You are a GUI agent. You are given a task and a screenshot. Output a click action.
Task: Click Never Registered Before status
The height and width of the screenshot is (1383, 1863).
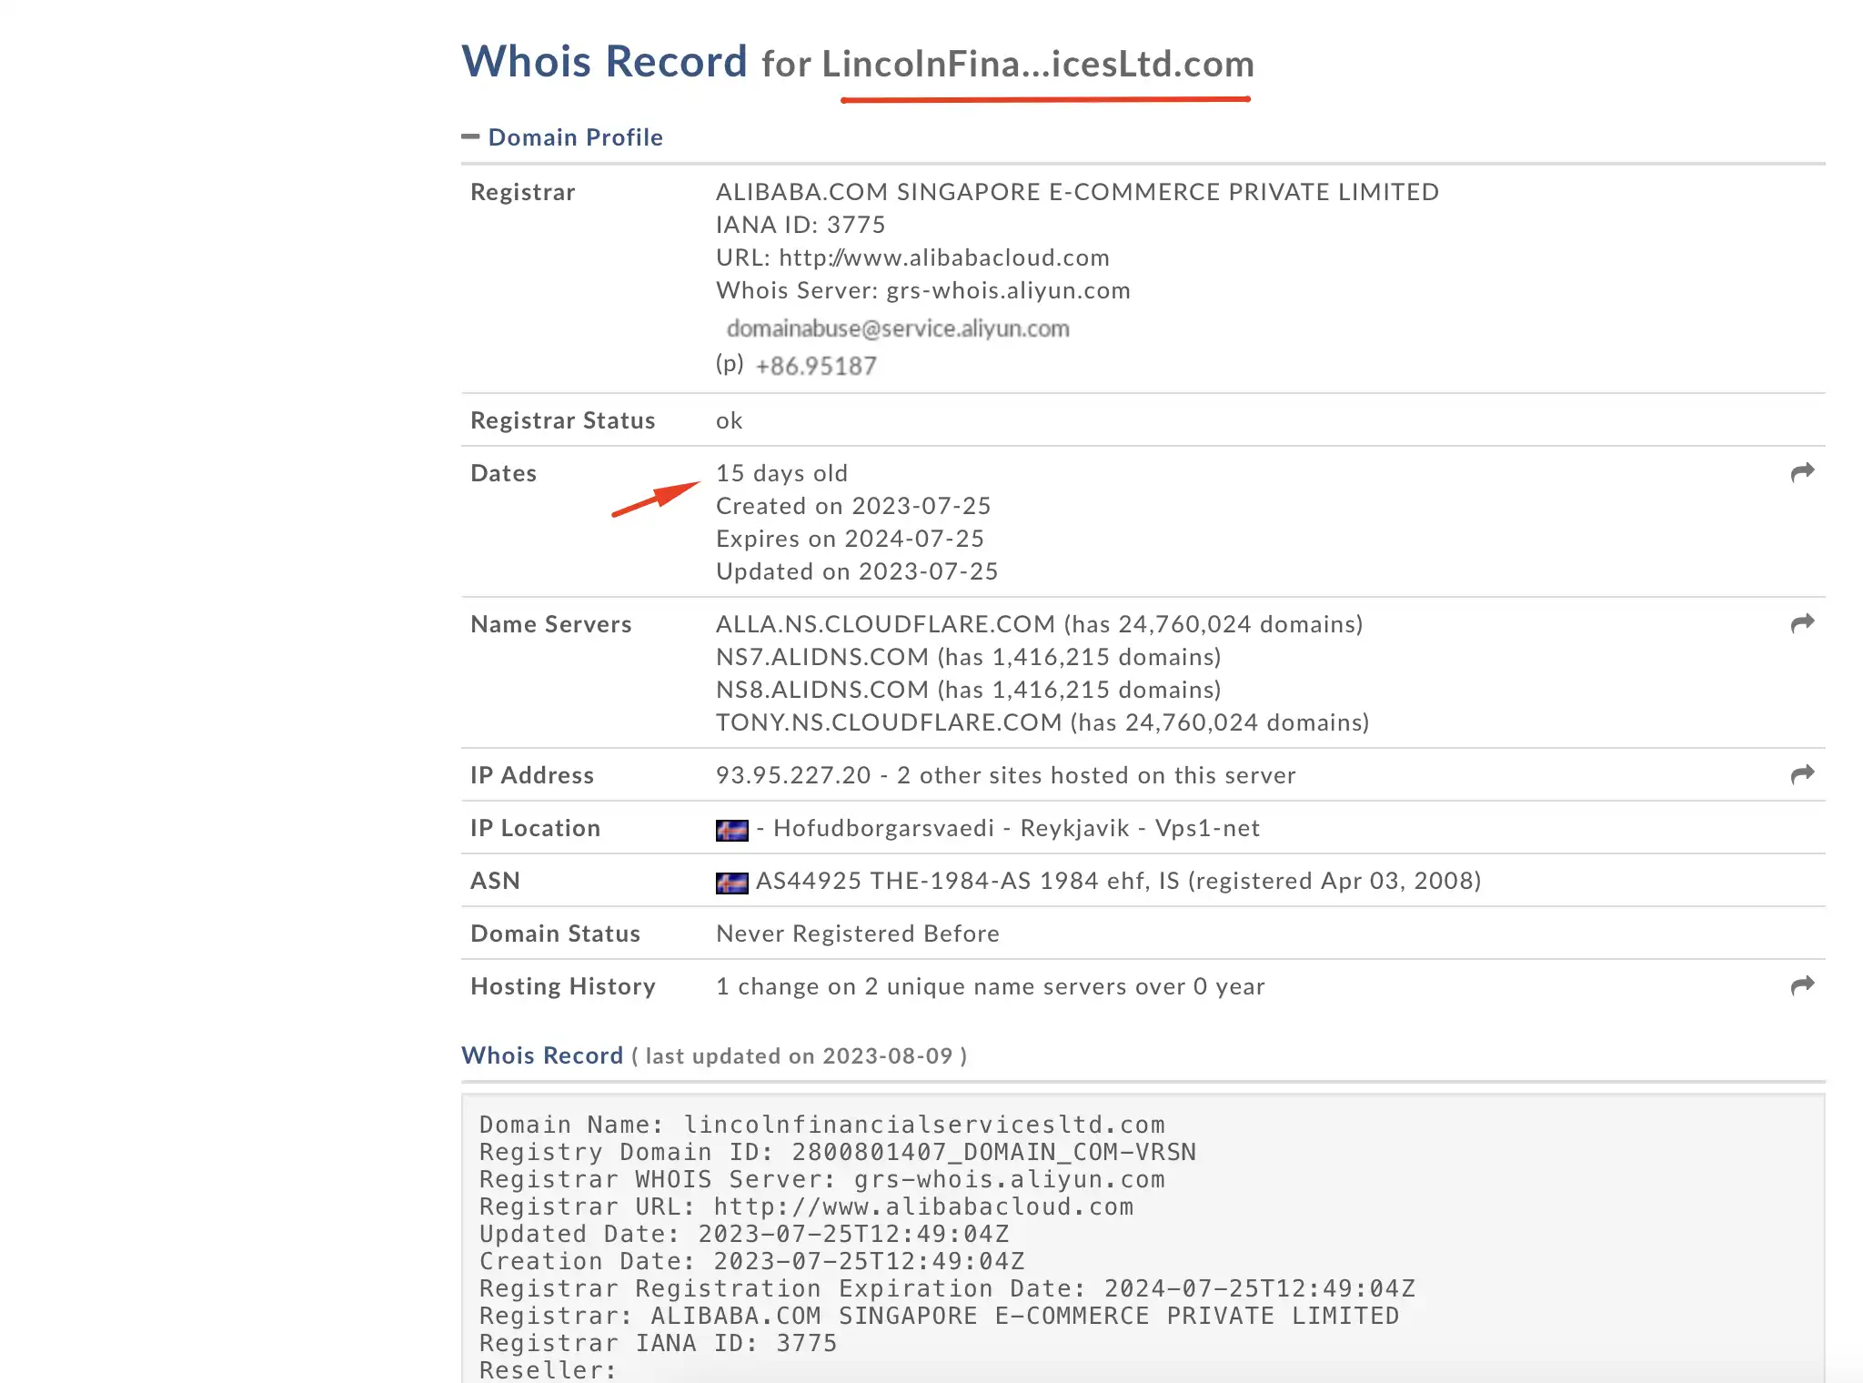857,934
